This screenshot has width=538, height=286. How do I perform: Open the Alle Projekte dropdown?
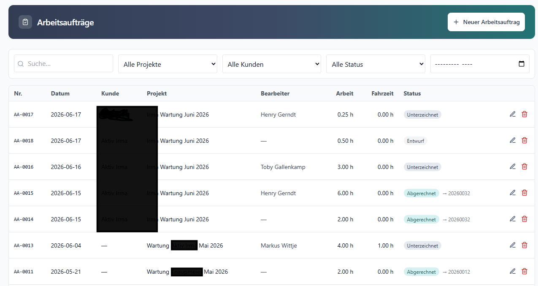coord(168,64)
